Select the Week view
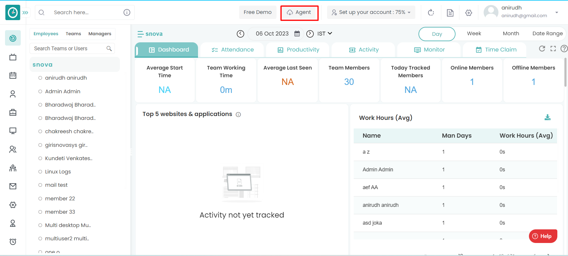Image resolution: width=568 pixels, height=256 pixels. click(x=474, y=33)
